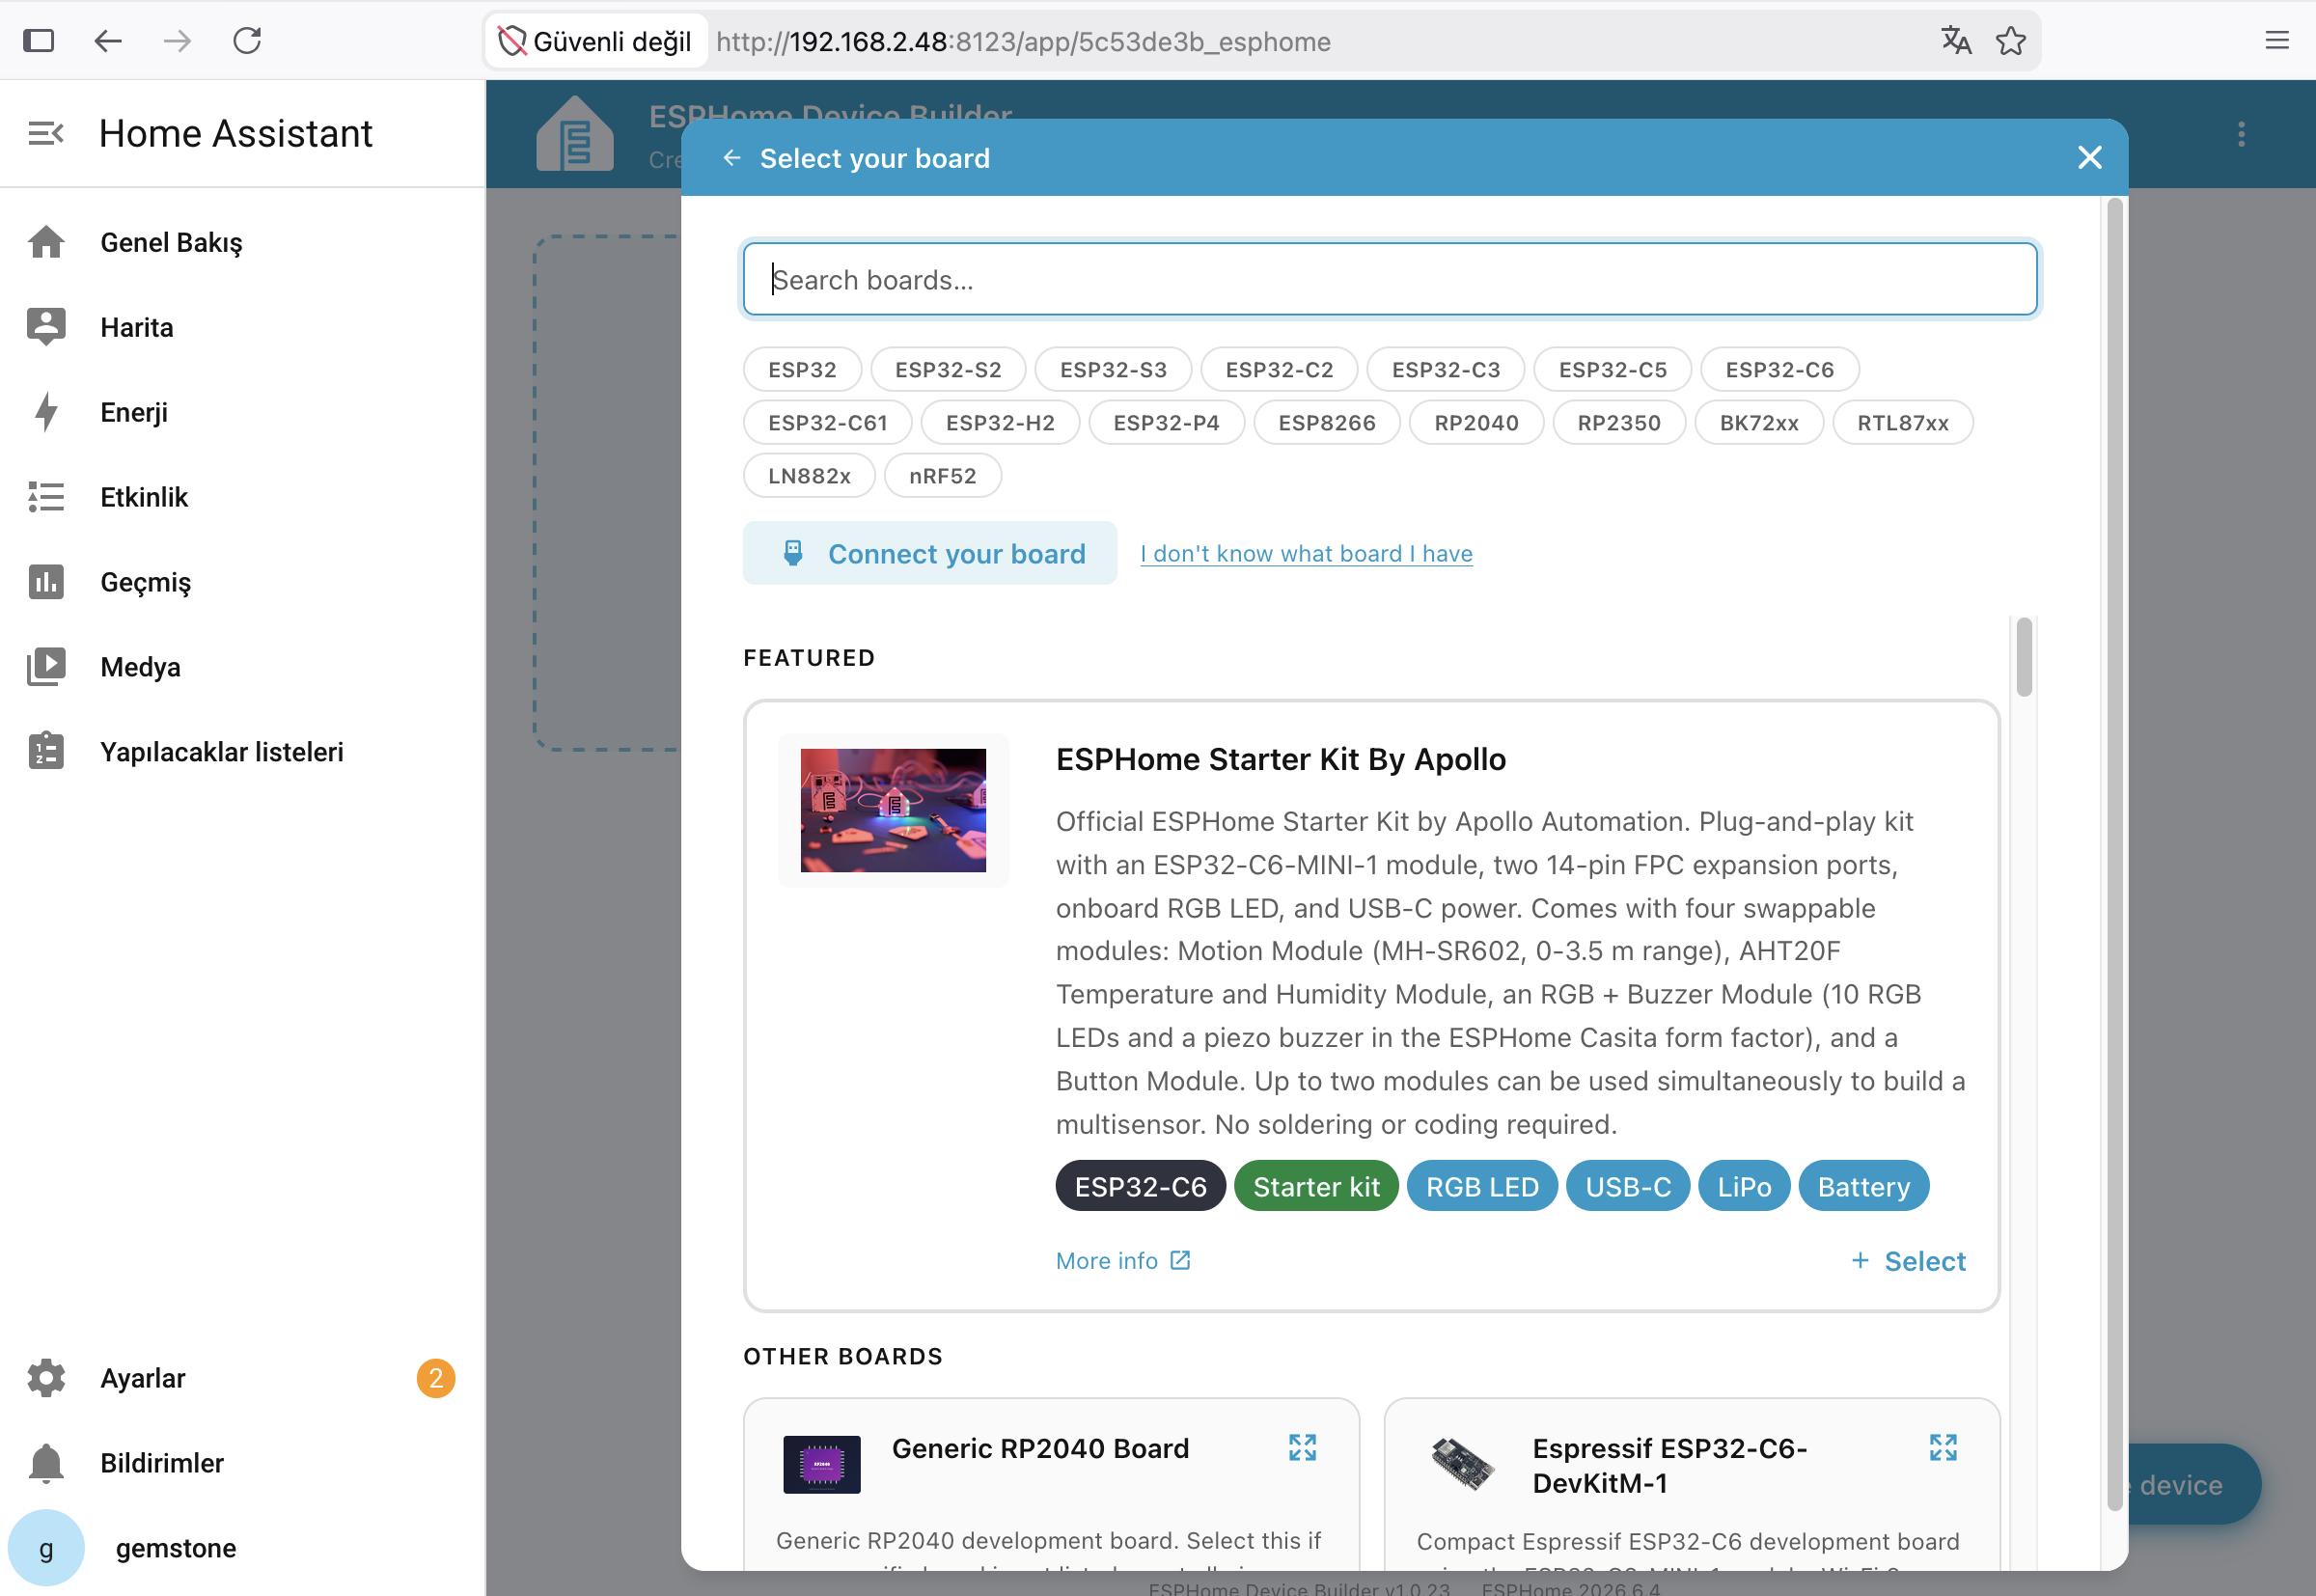The image size is (2316, 1596).
Task: Open Ayarlar settings in sidebar
Action: click(x=242, y=1378)
